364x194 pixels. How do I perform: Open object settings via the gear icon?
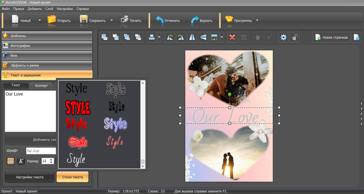click(x=284, y=37)
